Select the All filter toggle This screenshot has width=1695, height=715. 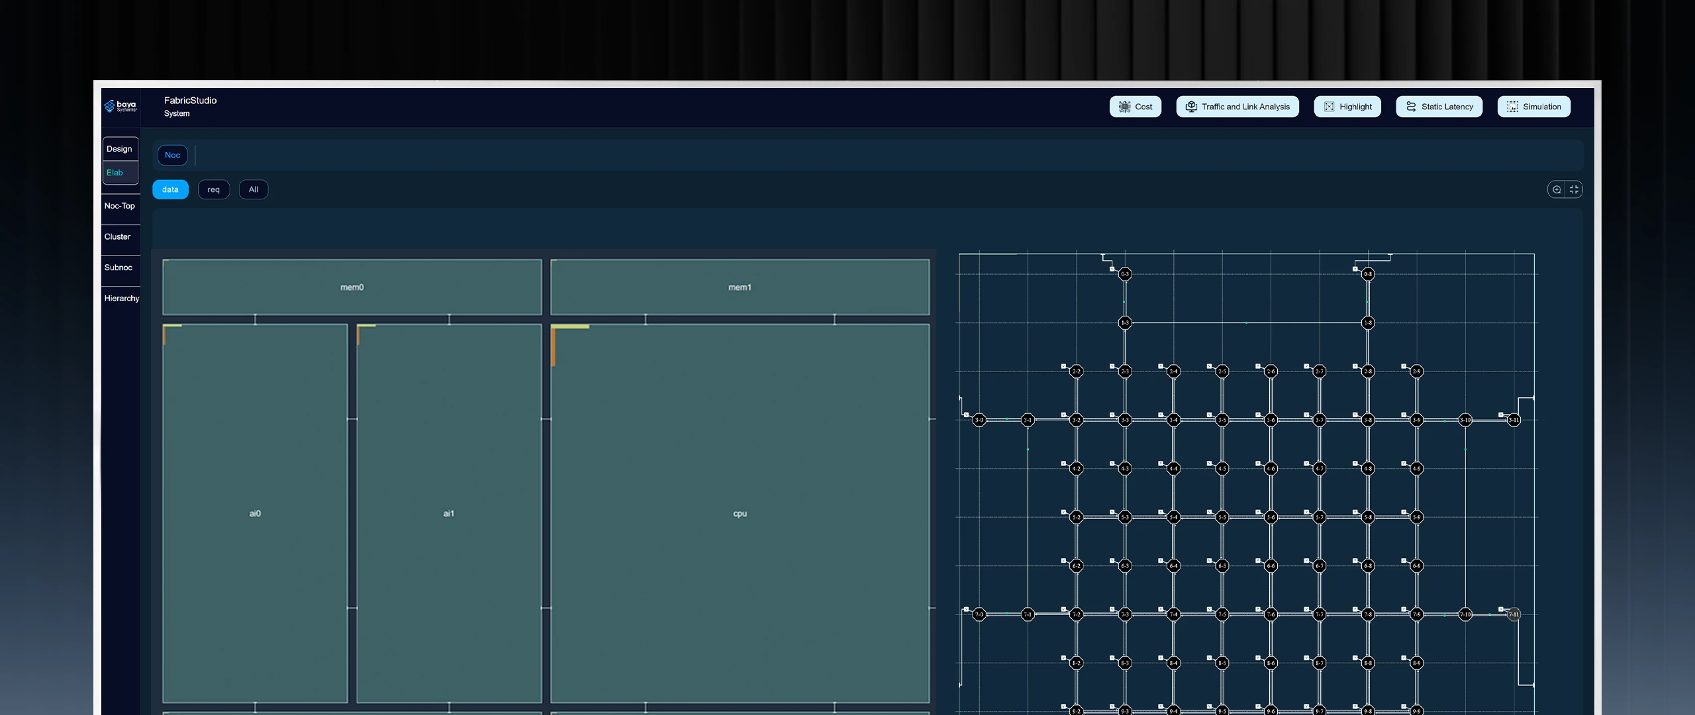point(254,189)
